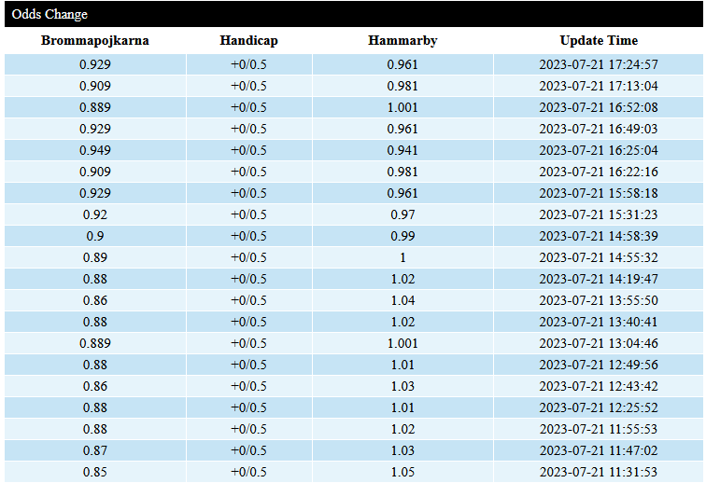Image resolution: width=706 pixels, height=483 pixels.
Task: Select Brommapojkarna 0.86 in the 13:55:50 row
Action: 95,300
